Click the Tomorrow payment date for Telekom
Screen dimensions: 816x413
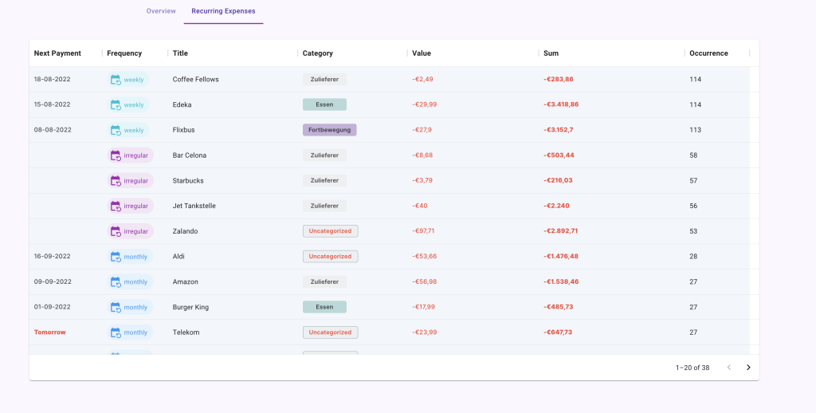(x=49, y=332)
